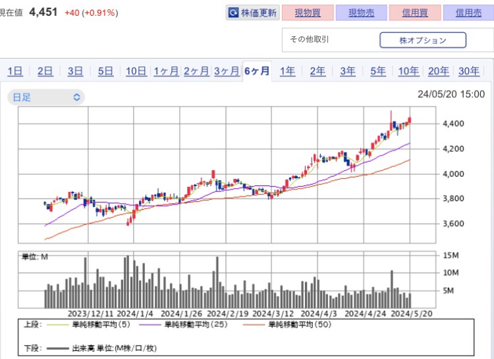This screenshot has height=359, width=494.
Task: Switch chart period to 2年
Action: [317, 71]
